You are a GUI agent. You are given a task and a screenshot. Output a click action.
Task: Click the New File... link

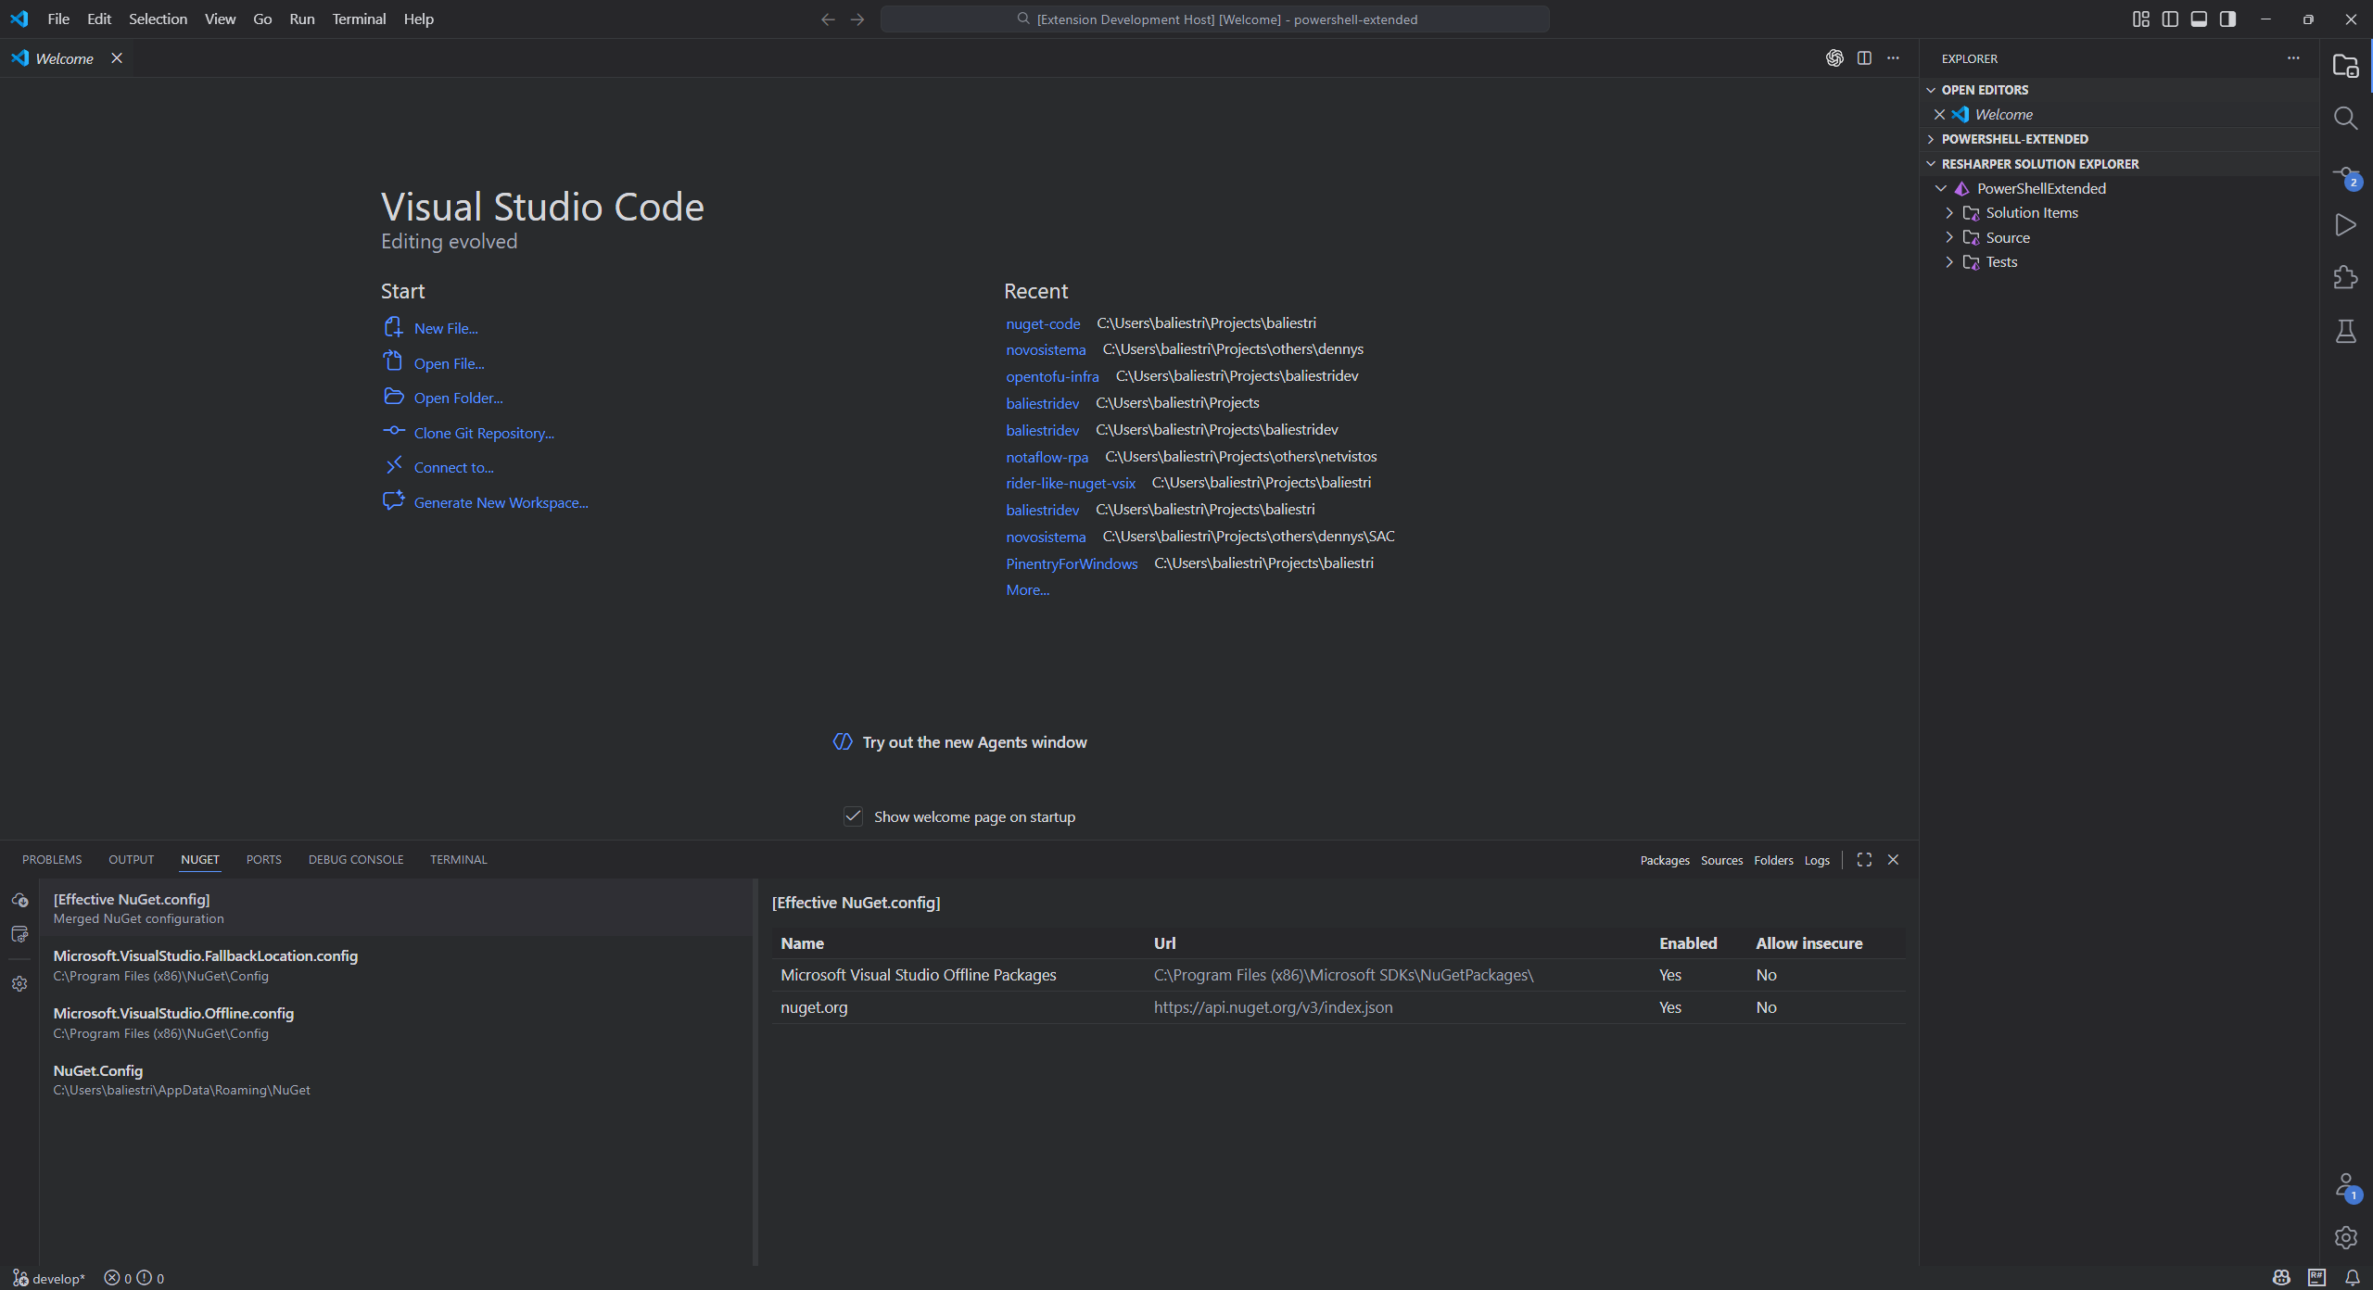click(446, 329)
